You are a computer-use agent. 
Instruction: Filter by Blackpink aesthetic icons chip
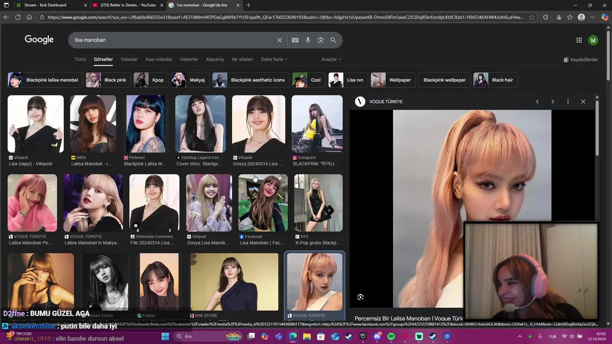coord(251,80)
